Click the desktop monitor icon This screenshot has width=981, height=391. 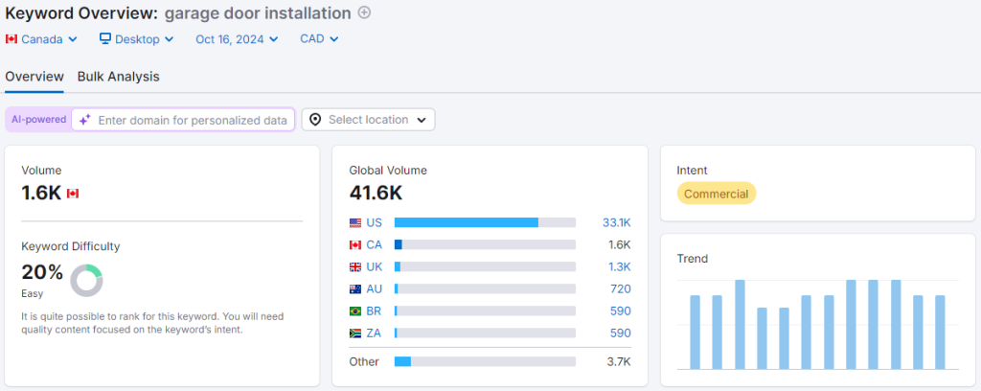tap(105, 38)
